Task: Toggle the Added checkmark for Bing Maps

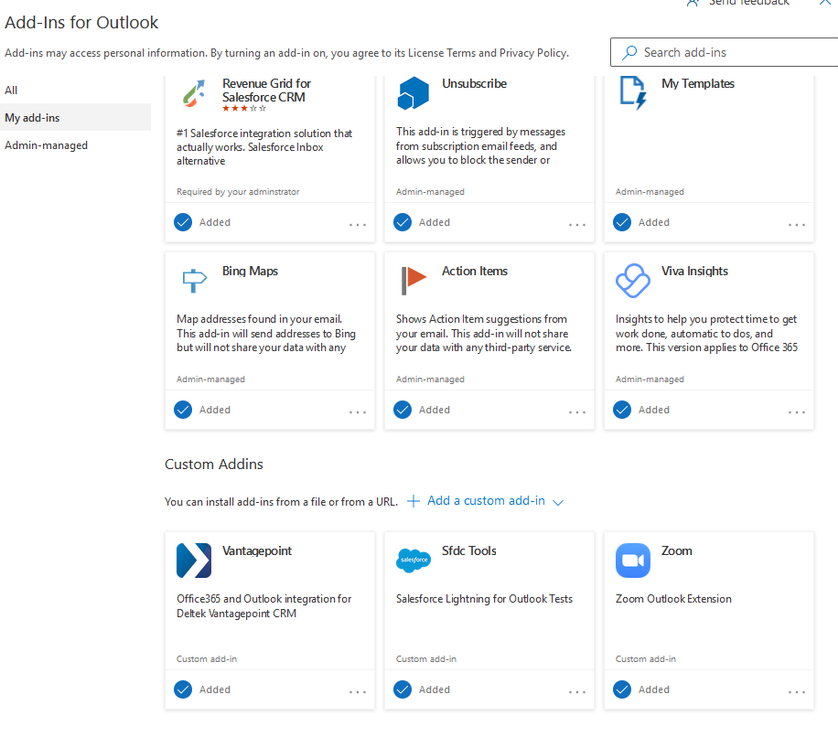Action: pyautogui.click(x=183, y=410)
